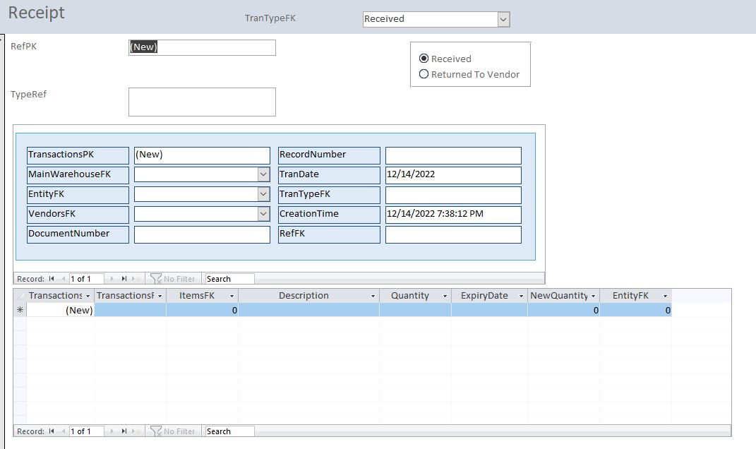Screen dimensions: 756x449
Task: Open Description column header filter arrow
Action: 373,296
